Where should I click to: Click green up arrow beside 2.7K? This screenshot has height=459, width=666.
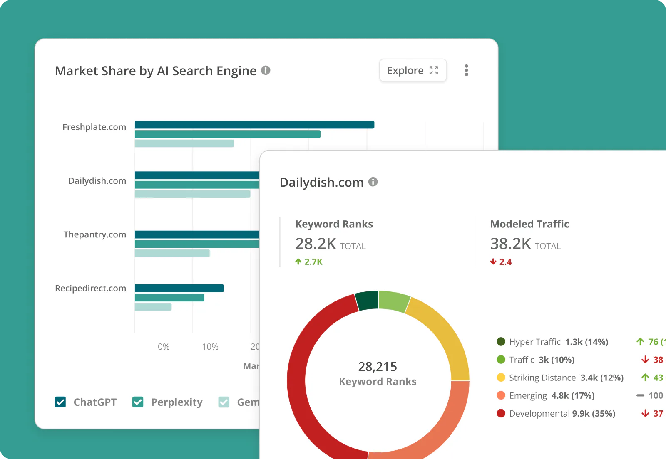click(x=298, y=262)
